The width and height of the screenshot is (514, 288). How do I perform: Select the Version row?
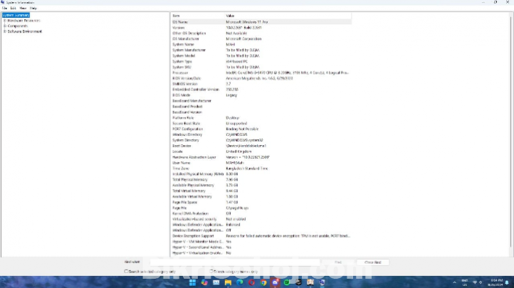click(261, 28)
